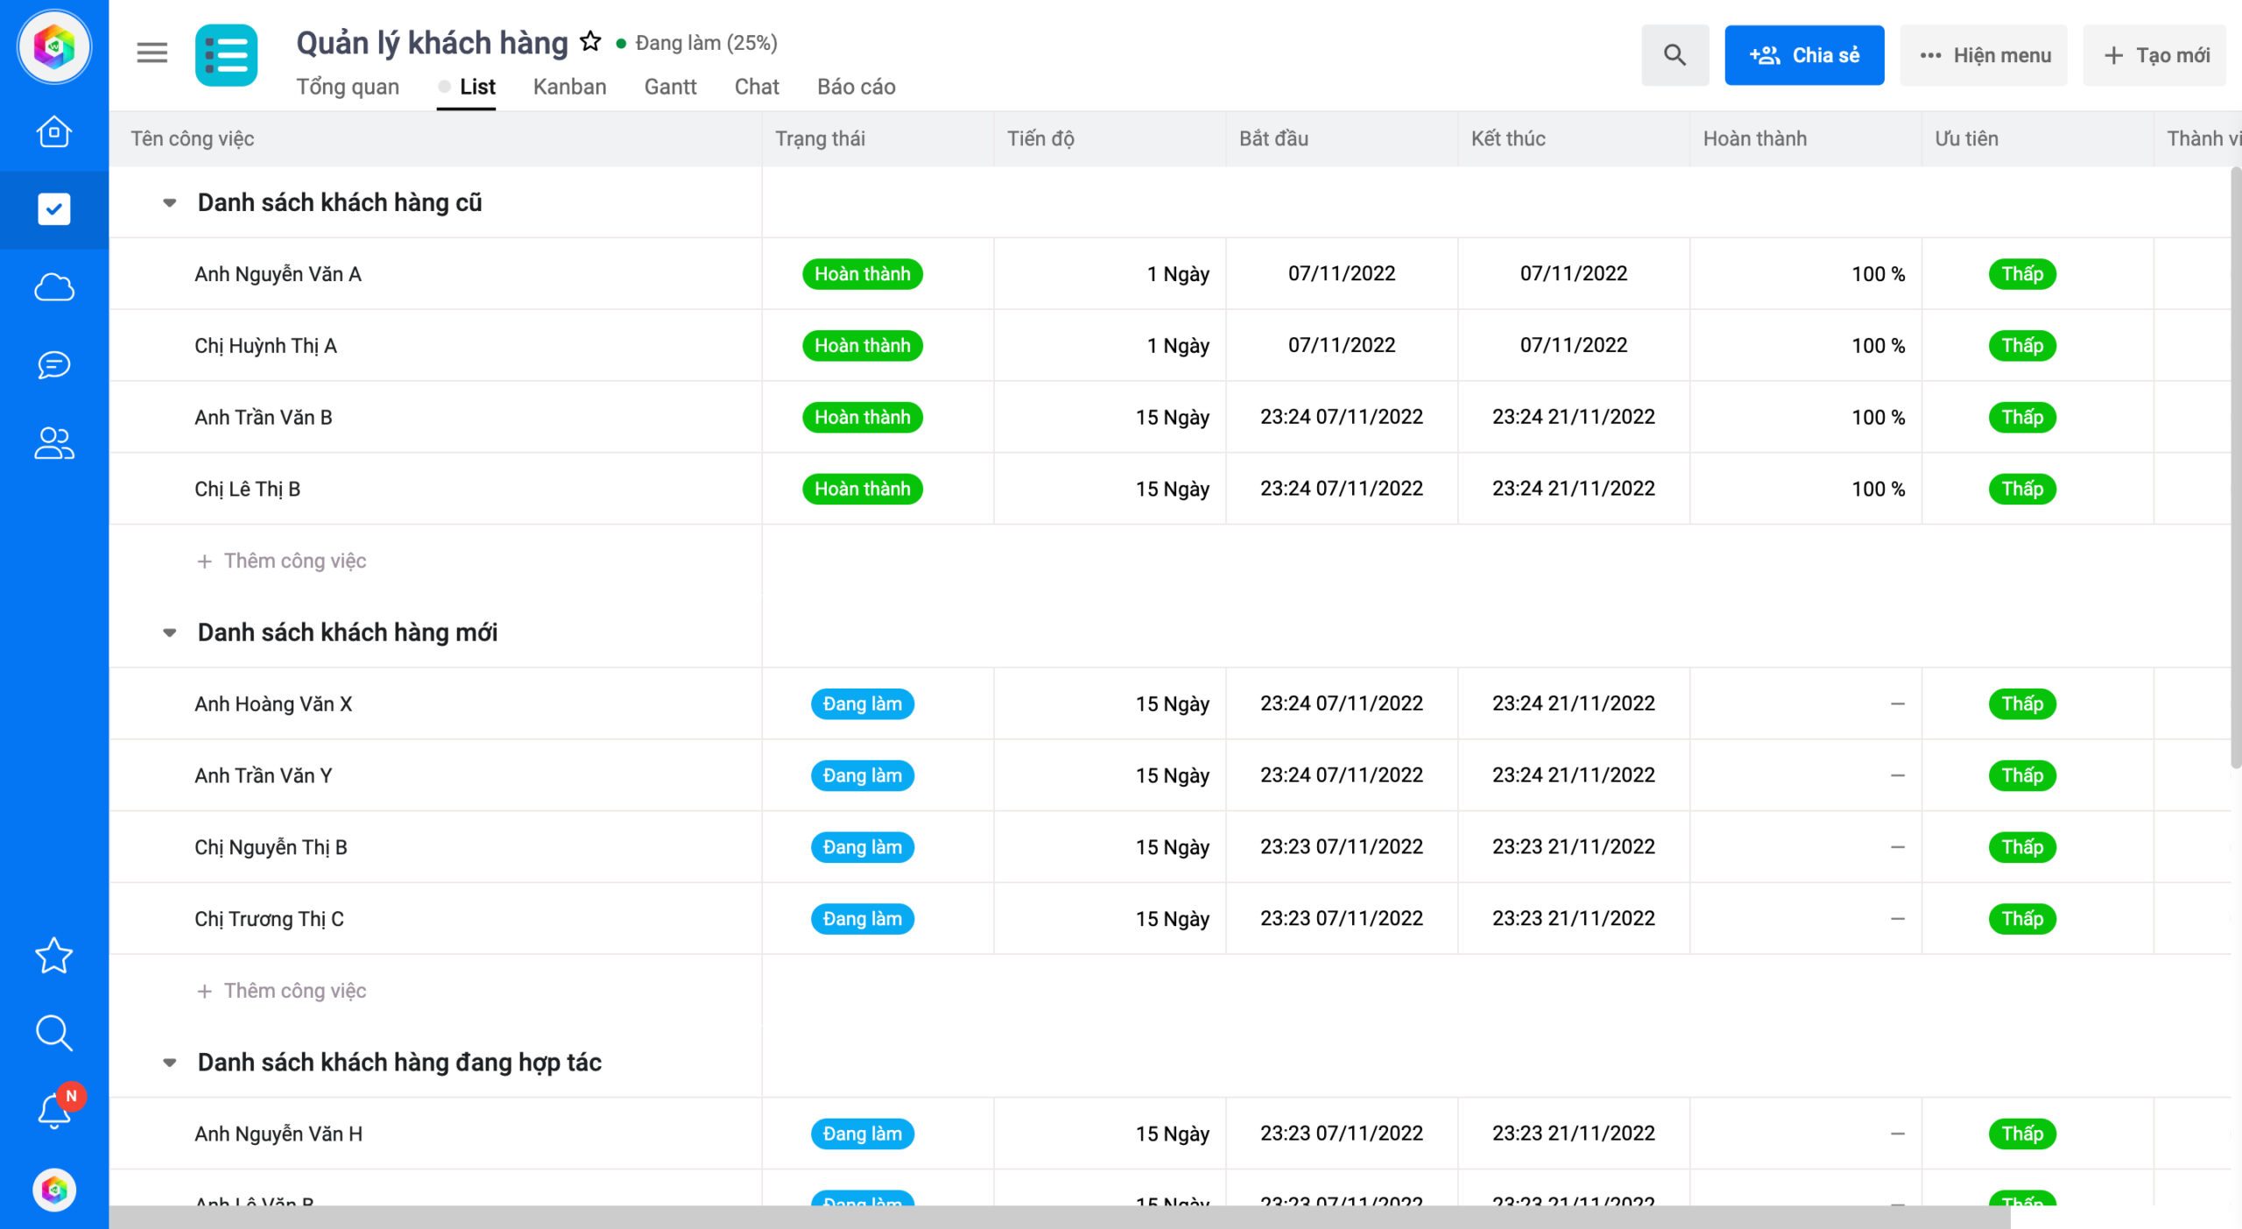The width and height of the screenshot is (2242, 1229).
Task: Open Favorites star icon in sidebar
Action: (x=54, y=956)
